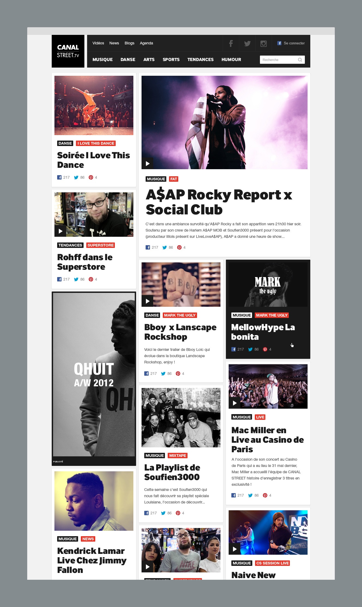Play the Rohff dans le Superstore video
The width and height of the screenshot is (362, 607).
point(60,231)
